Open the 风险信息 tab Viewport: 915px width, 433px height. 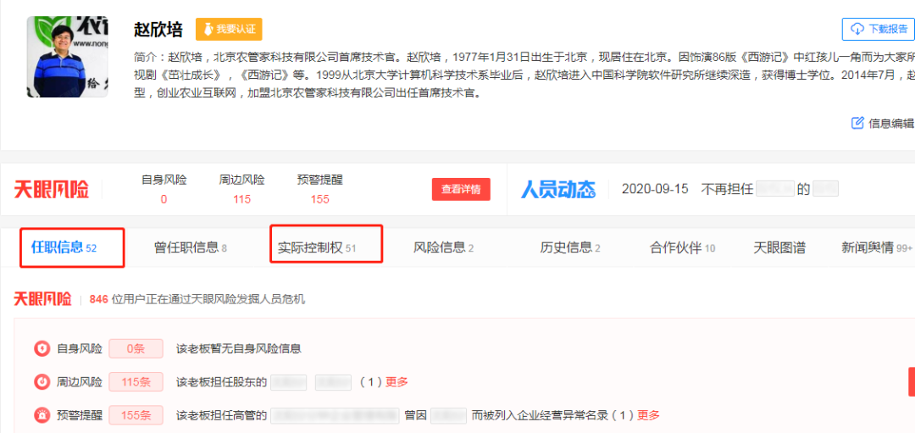[x=443, y=247]
